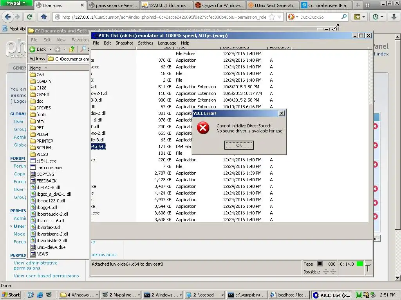Open the VICE Snapshot menu

tap(124, 43)
